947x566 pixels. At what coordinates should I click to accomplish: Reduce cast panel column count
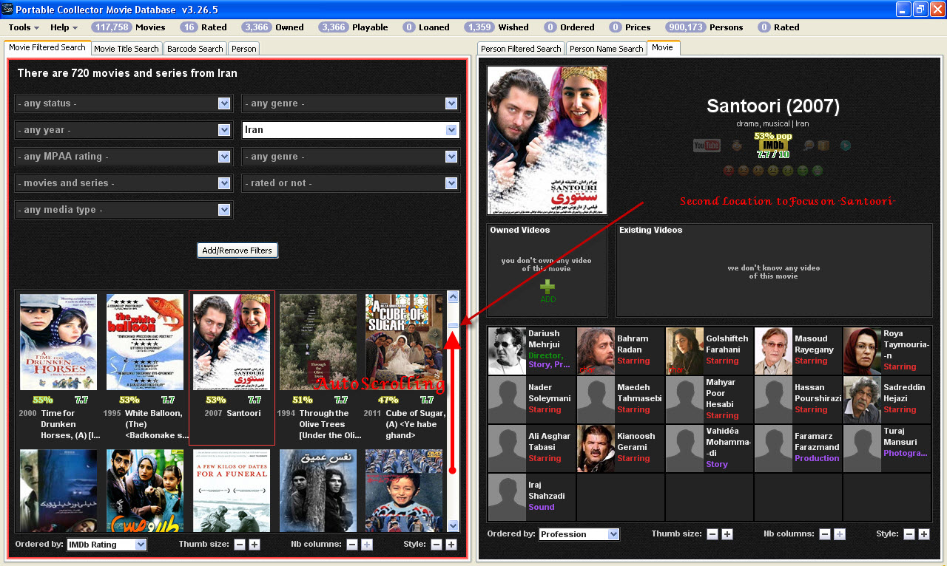pos(825,534)
